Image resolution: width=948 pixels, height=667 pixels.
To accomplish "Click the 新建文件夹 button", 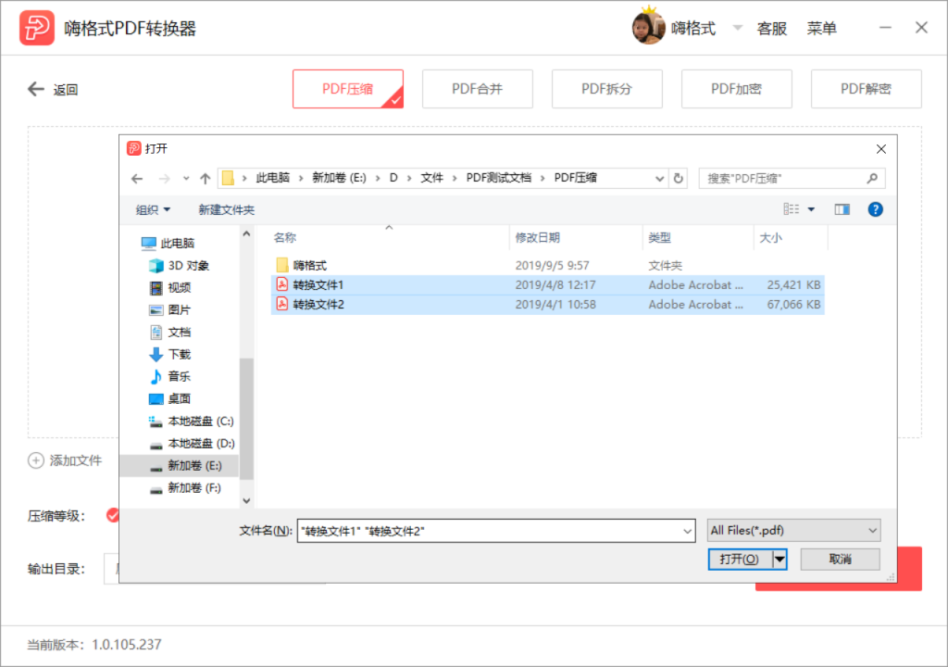I will click(226, 210).
